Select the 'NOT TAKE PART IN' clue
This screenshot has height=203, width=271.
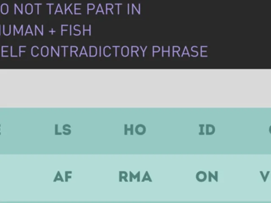point(70,9)
